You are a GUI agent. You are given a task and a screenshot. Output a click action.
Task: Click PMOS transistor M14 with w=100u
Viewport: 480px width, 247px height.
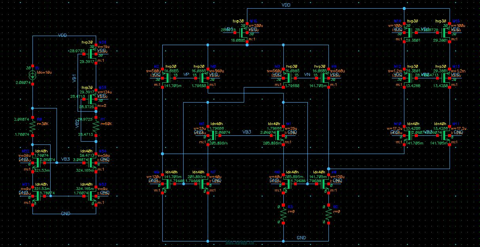pyautogui.click(x=408, y=32)
